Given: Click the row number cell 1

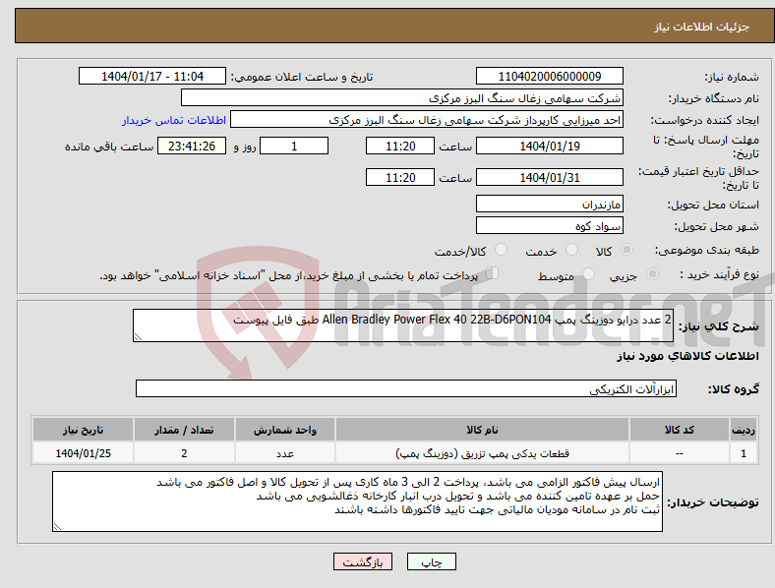Looking at the screenshot, I should tap(744, 453).
